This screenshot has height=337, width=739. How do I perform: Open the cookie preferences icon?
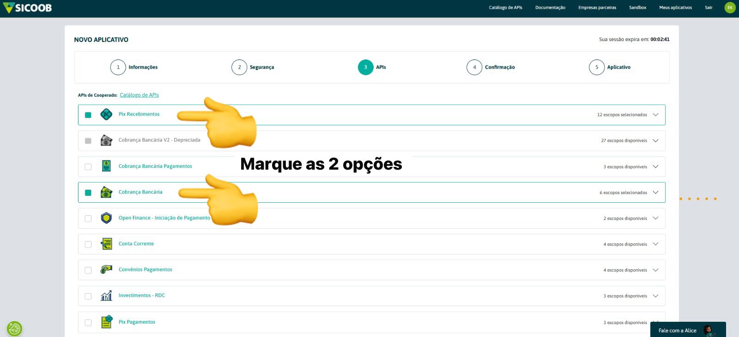pyautogui.click(x=14, y=329)
